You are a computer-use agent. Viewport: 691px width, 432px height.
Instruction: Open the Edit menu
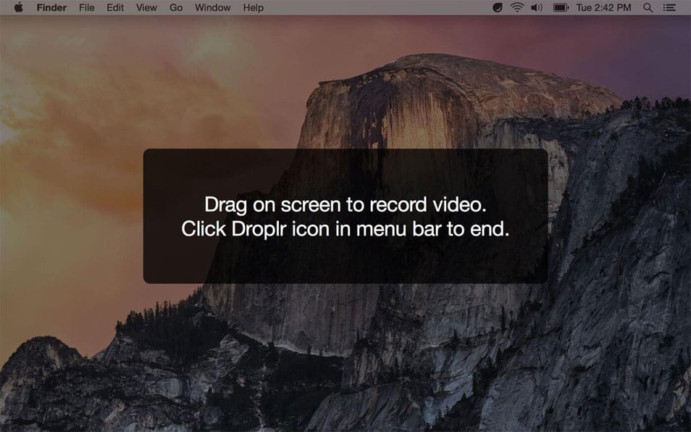pos(114,7)
